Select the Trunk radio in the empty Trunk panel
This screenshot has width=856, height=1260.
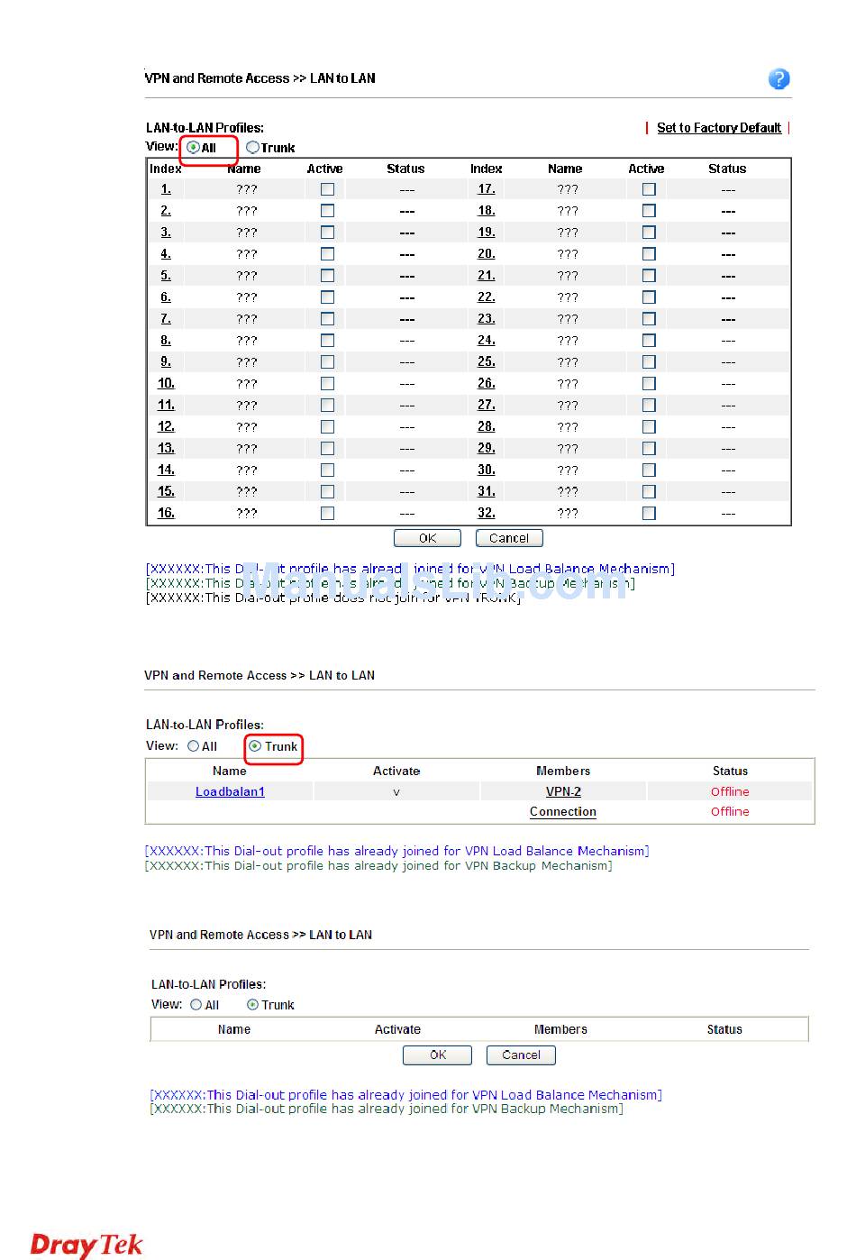[x=252, y=1005]
